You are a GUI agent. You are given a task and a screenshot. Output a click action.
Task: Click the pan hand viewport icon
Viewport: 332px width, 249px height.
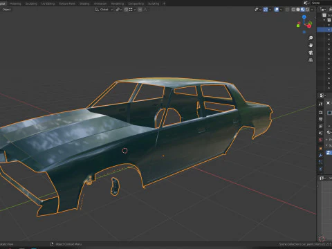point(311,45)
